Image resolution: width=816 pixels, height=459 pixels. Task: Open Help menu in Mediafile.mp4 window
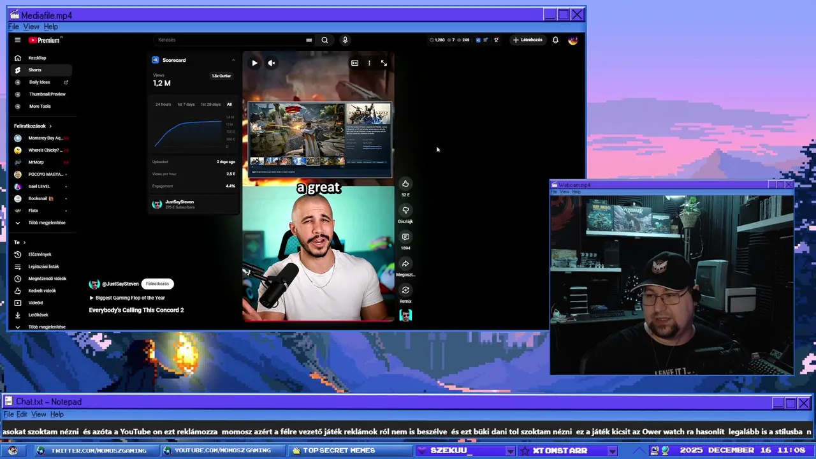point(50,27)
